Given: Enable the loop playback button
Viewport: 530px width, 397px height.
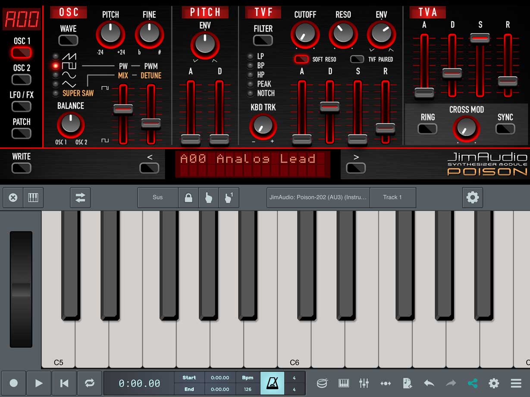Looking at the screenshot, I should tap(90, 383).
